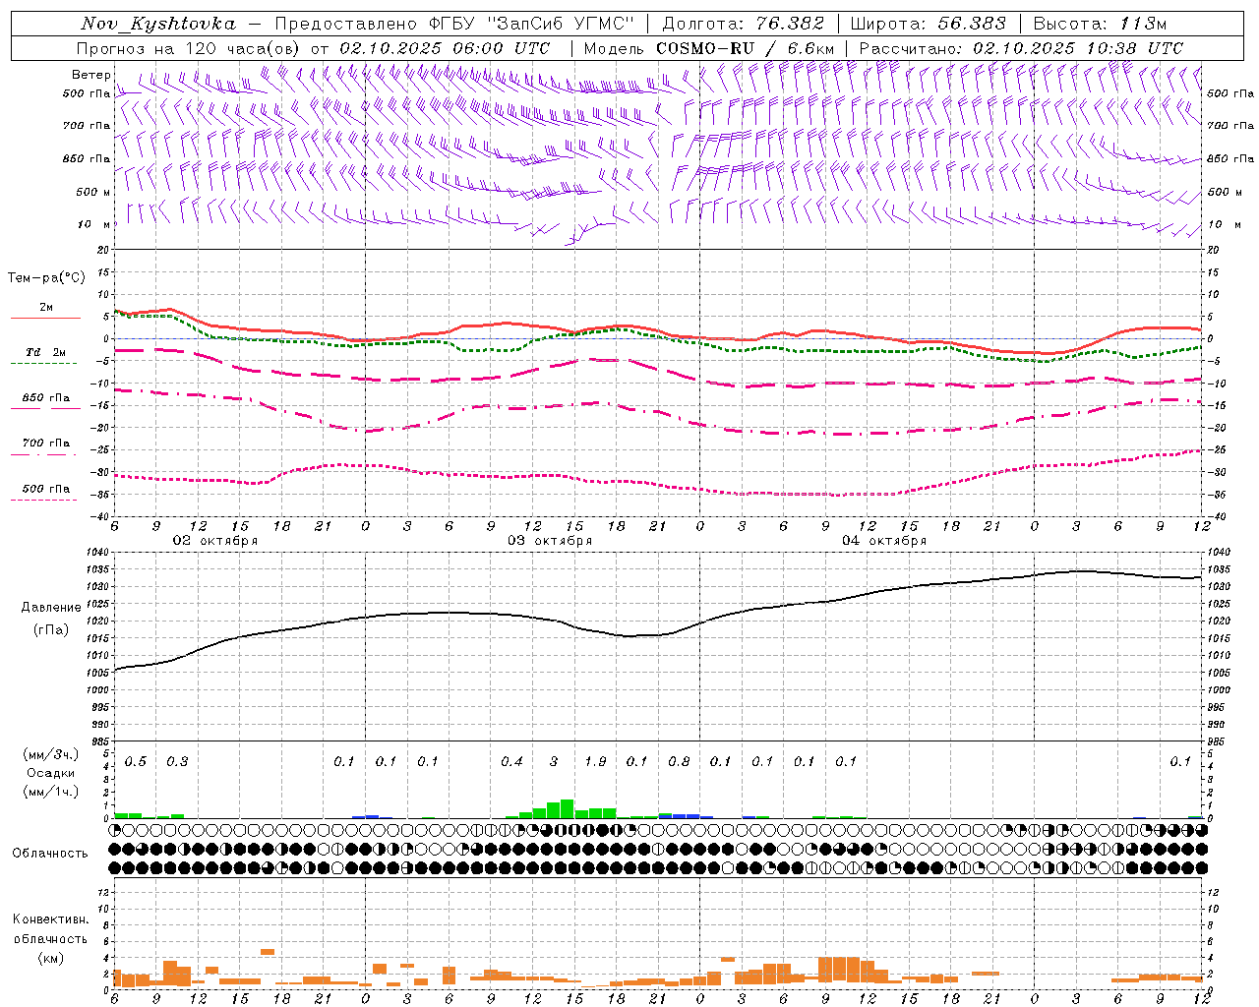Select the 'Облачность' cloud cover label
The width and height of the screenshot is (1259, 1007).
click(x=50, y=854)
